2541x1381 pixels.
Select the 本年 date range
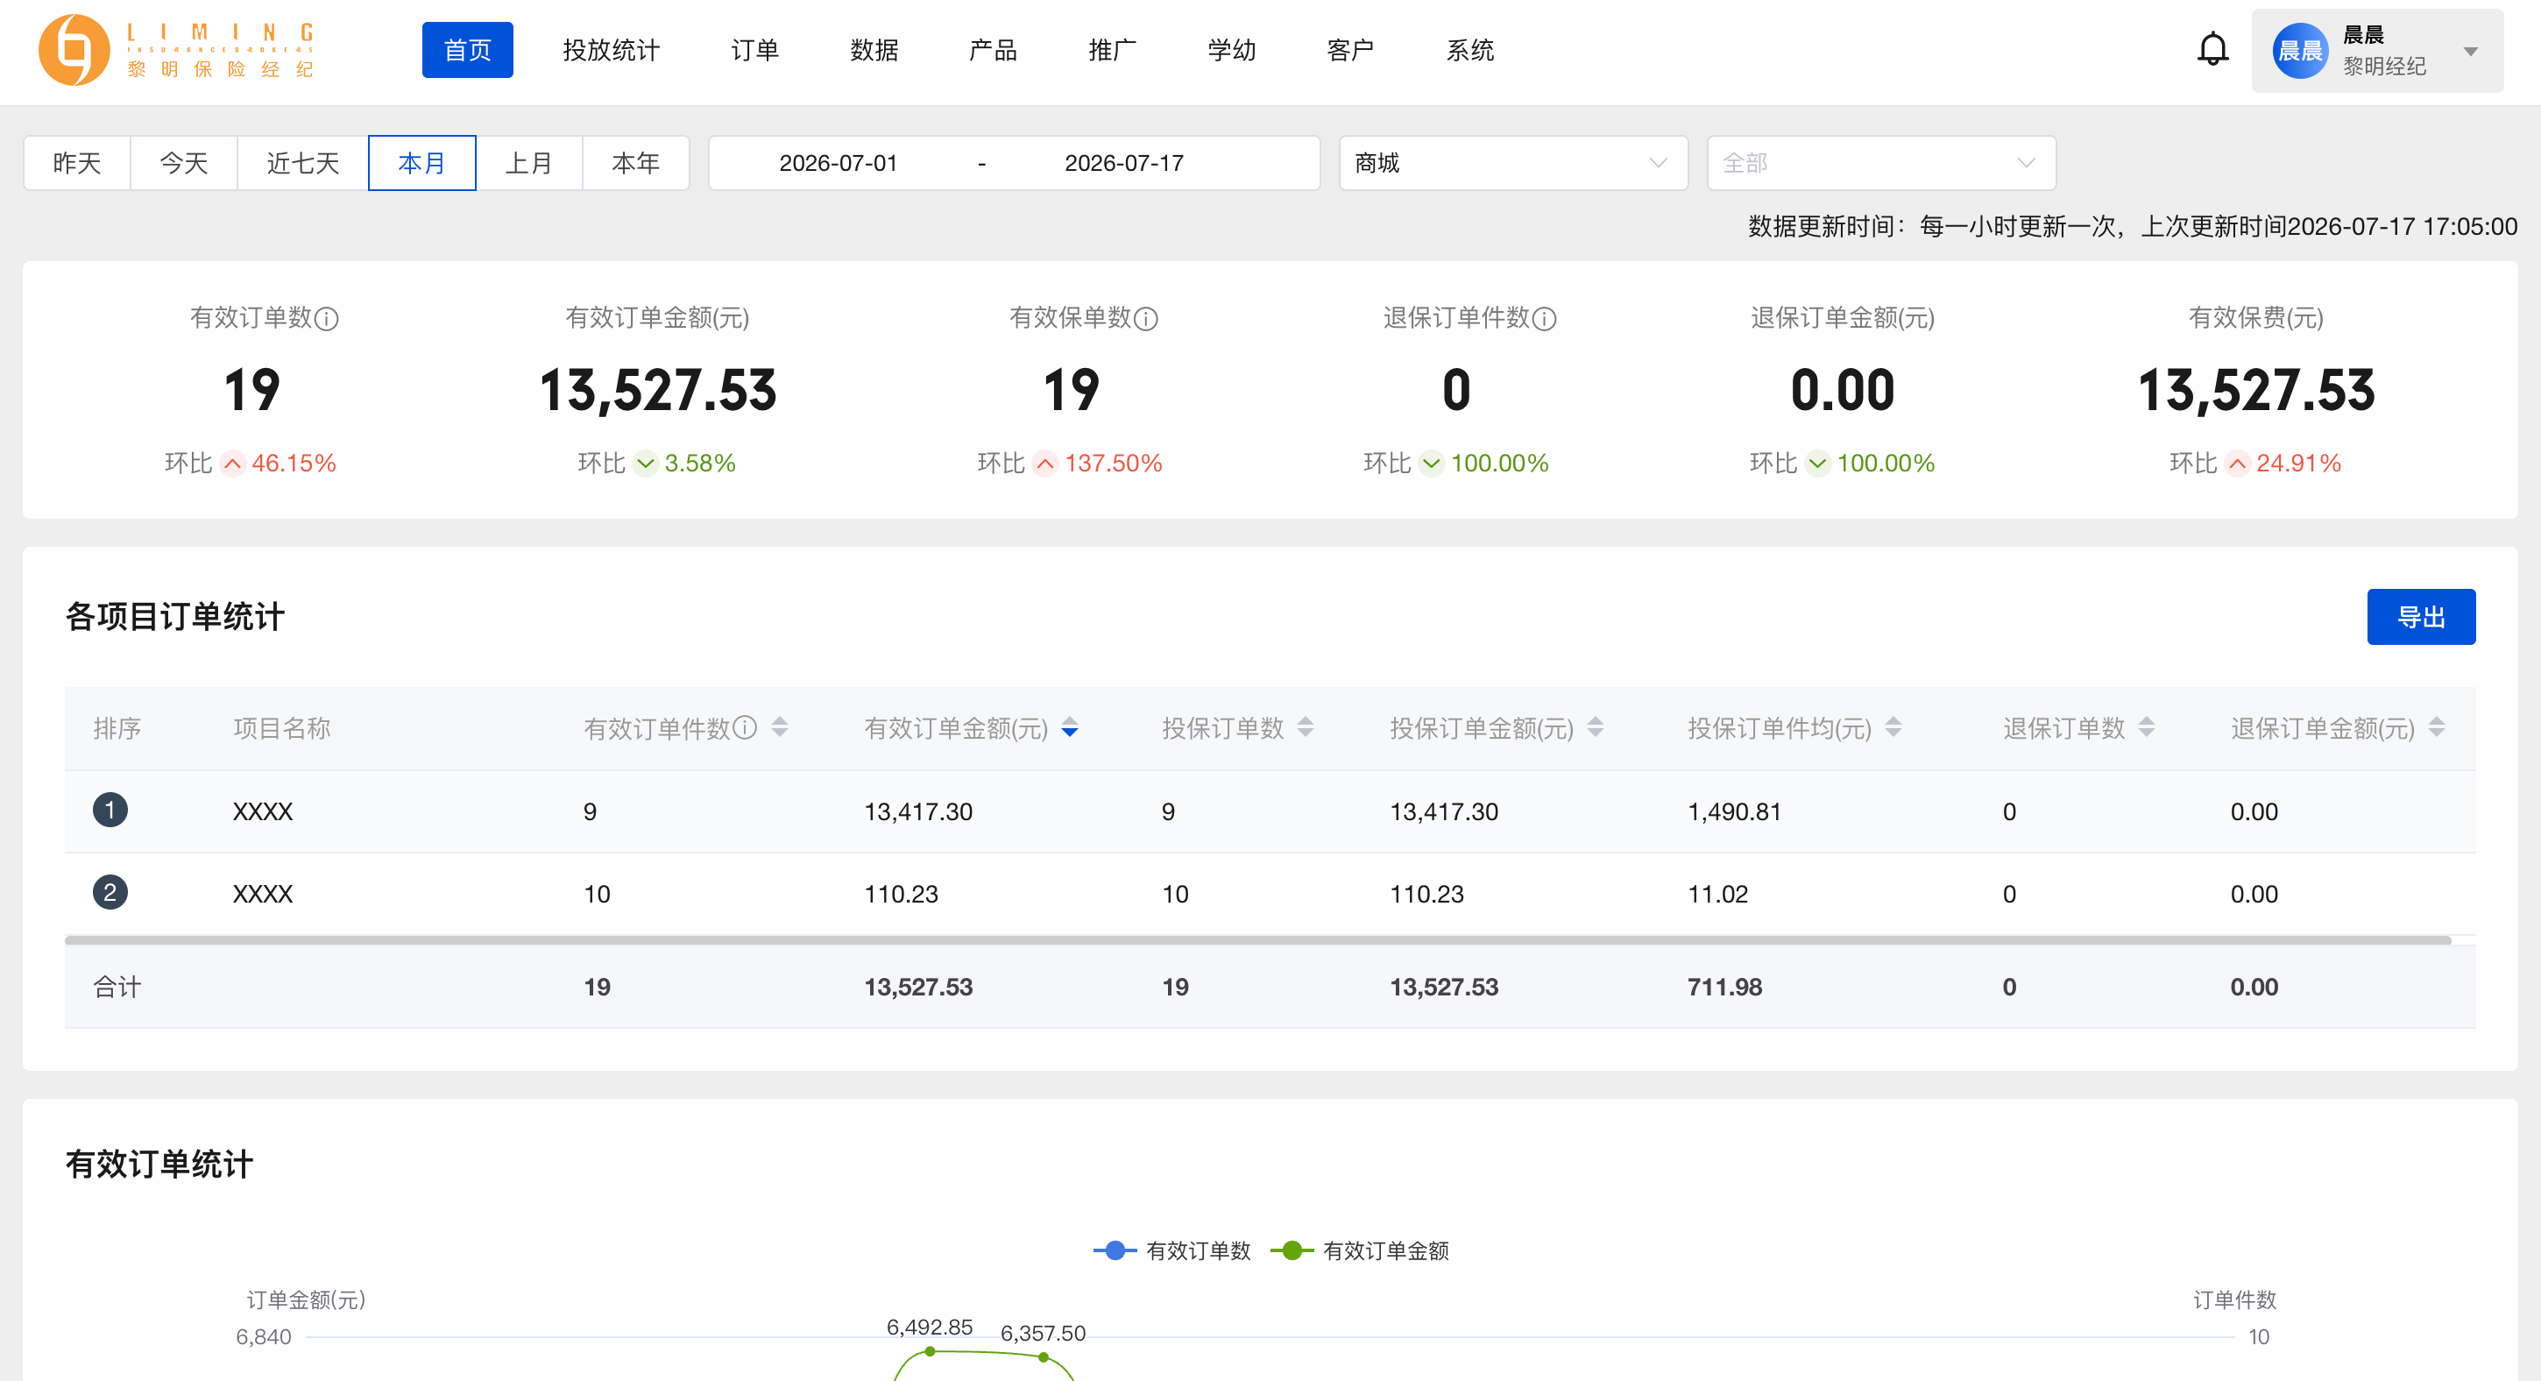coord(636,163)
